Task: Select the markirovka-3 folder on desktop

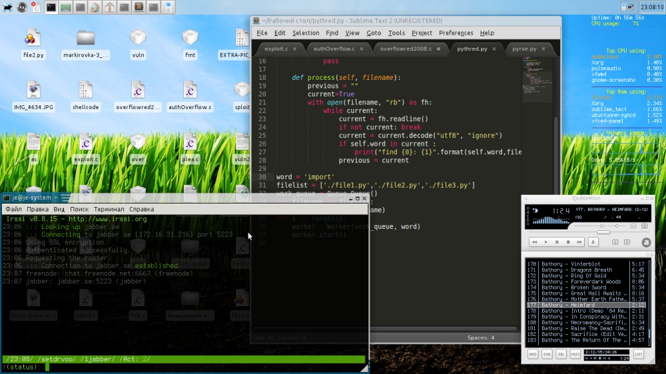Action: (85, 44)
